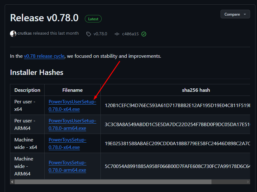Open the v0.78 release cycle link
Viewport: 257px width, 192px height.
click(x=44, y=56)
